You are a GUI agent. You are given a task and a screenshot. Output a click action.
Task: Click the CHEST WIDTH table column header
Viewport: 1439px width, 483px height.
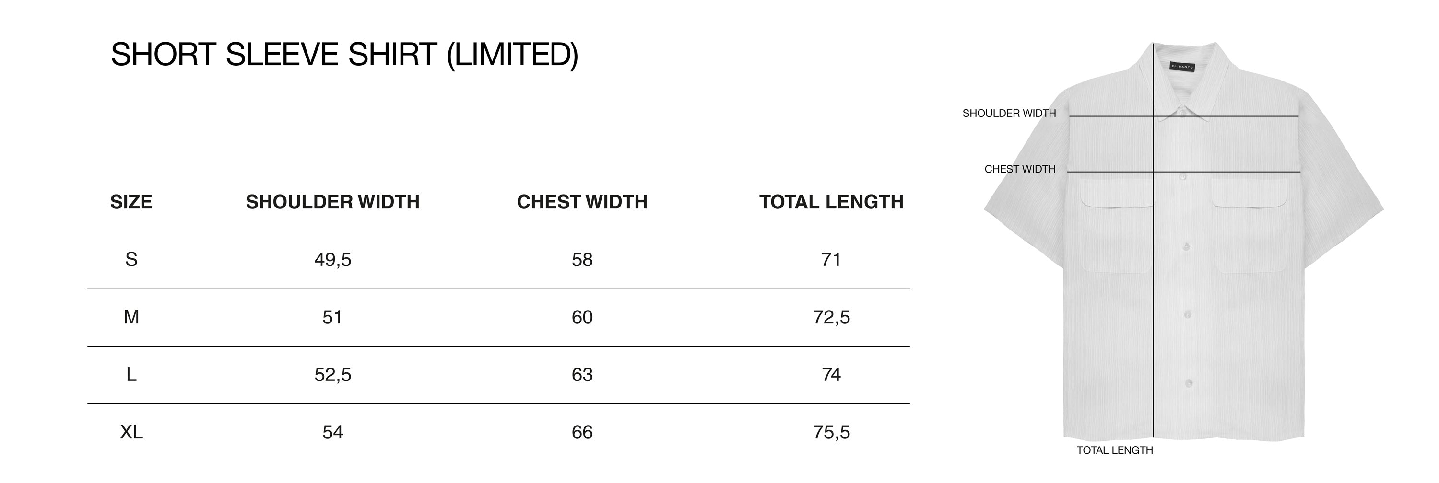coord(582,202)
